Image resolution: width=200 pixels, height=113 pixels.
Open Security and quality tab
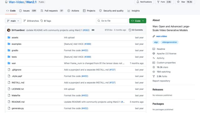point(111,11)
